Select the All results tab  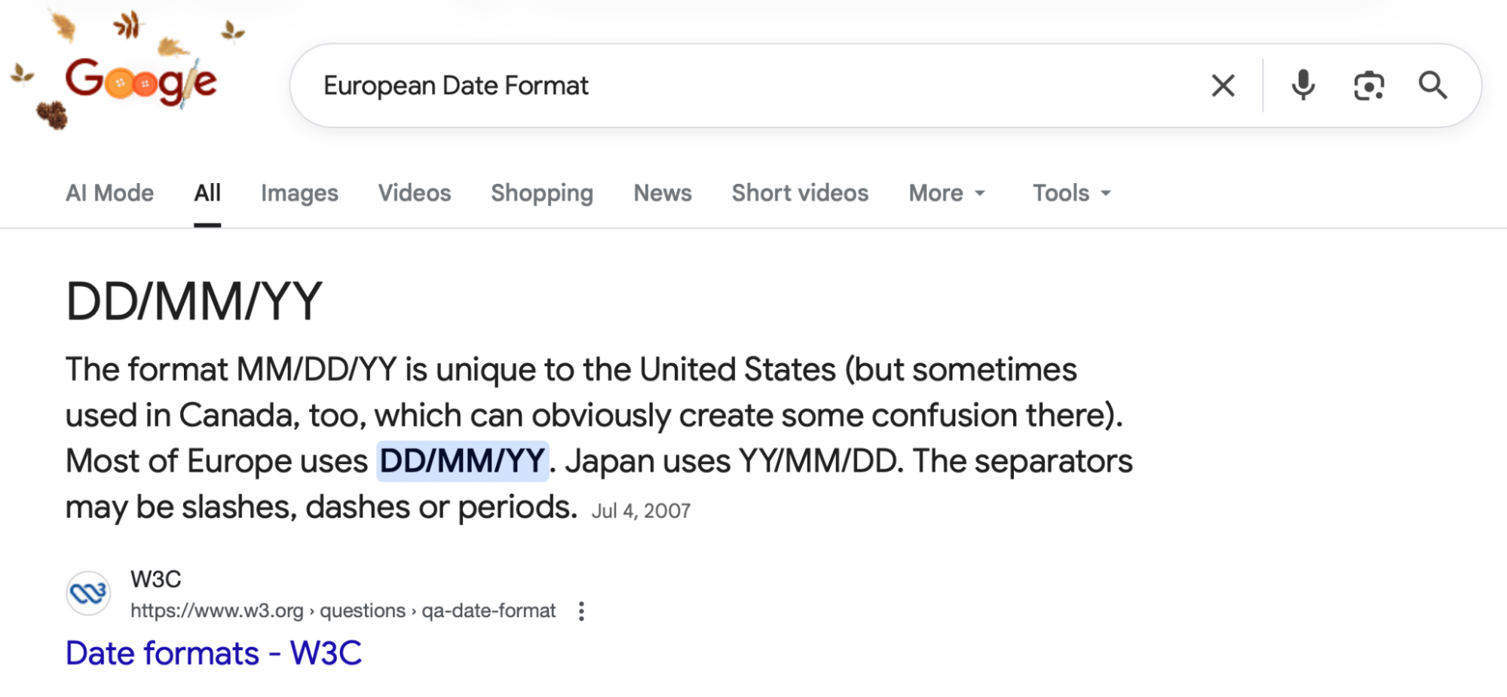[207, 194]
